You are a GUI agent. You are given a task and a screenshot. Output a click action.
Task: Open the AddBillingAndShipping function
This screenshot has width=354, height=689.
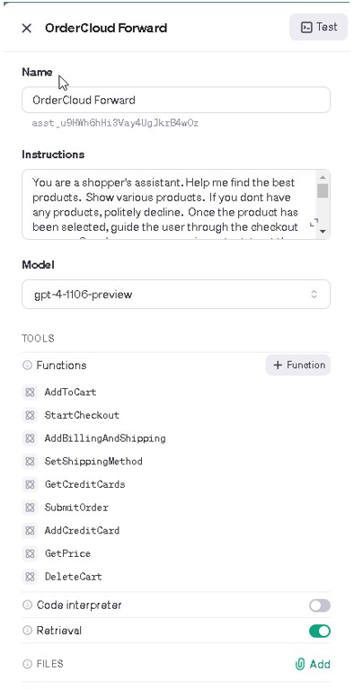coord(105,438)
